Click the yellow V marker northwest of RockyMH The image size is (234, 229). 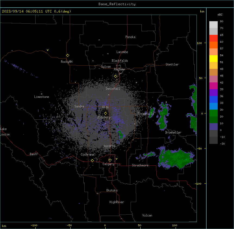click(48, 50)
